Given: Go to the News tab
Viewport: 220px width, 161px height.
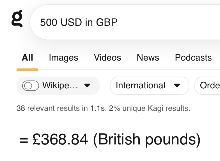Looking at the screenshot, I should pos(148,58).
